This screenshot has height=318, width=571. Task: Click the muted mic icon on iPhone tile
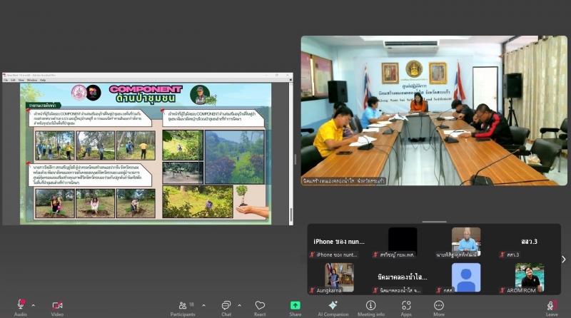point(312,255)
